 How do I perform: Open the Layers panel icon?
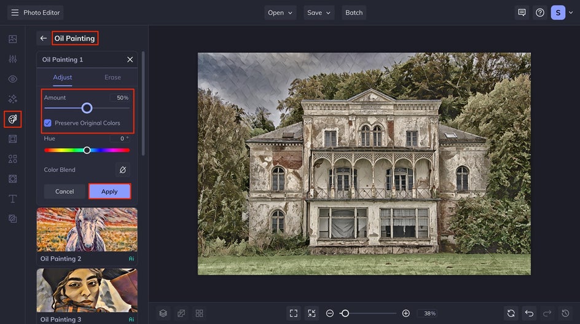point(163,314)
